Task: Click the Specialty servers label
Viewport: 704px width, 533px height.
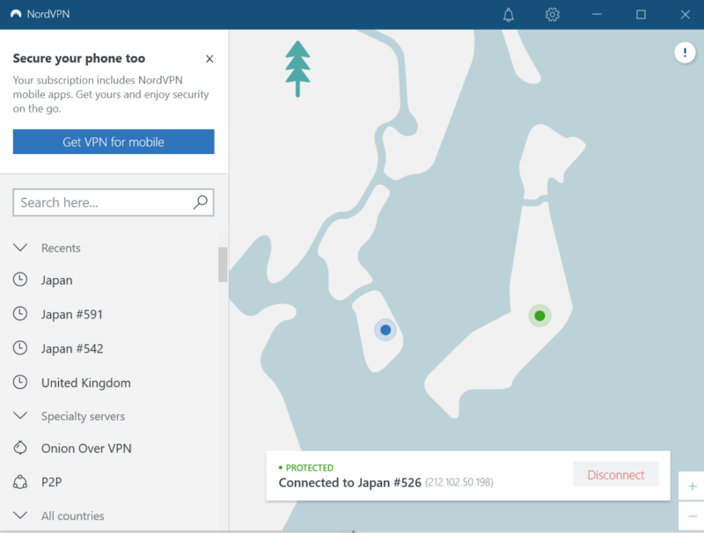Action: click(83, 416)
